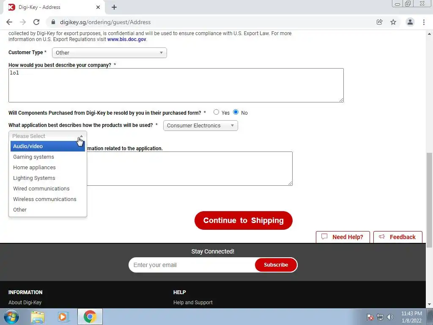433x325 pixels.
Task: Choose Wireless communications from the list
Action: click(x=48, y=199)
